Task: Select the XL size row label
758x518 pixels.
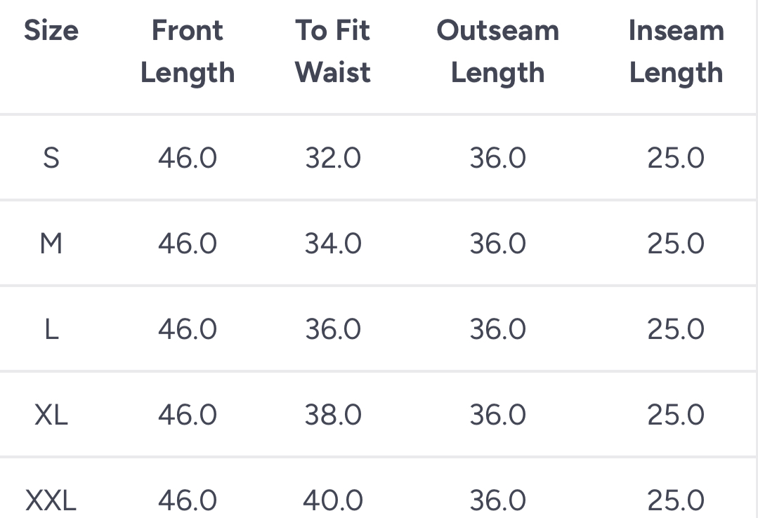Action: click(x=51, y=416)
